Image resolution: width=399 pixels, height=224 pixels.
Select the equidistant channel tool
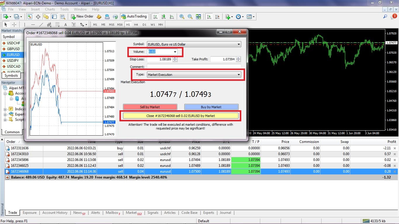coord(49,24)
